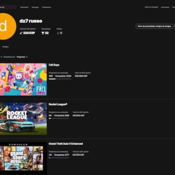
Task: Open Pesquisa in the top bar
Action: (165, 7)
